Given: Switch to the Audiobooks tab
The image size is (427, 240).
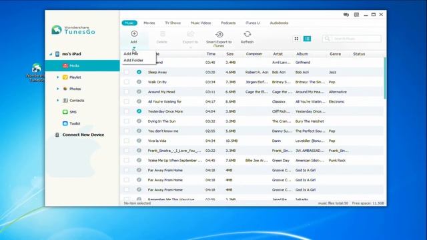Looking at the screenshot, I should (279, 23).
